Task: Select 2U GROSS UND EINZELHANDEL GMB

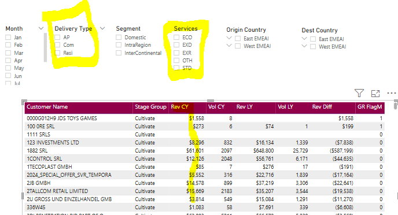Action: point(69,199)
